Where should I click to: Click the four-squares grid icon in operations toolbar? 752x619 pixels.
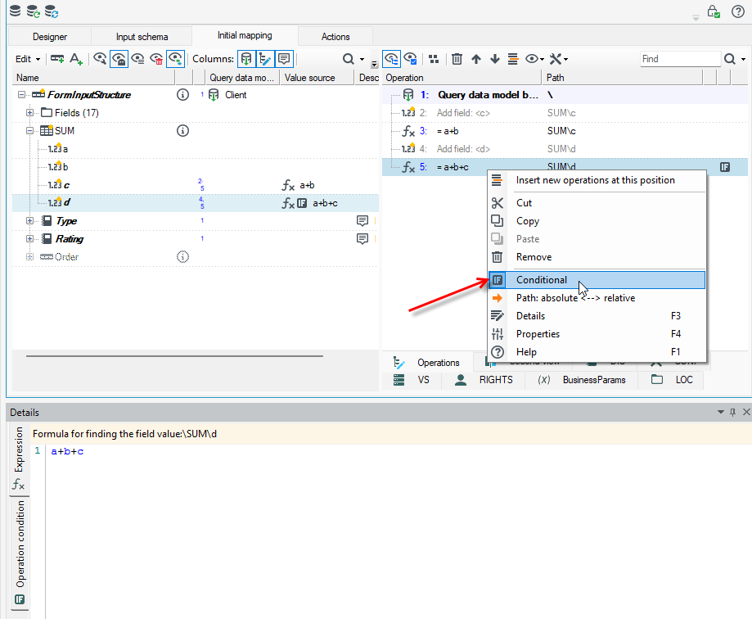click(x=434, y=59)
